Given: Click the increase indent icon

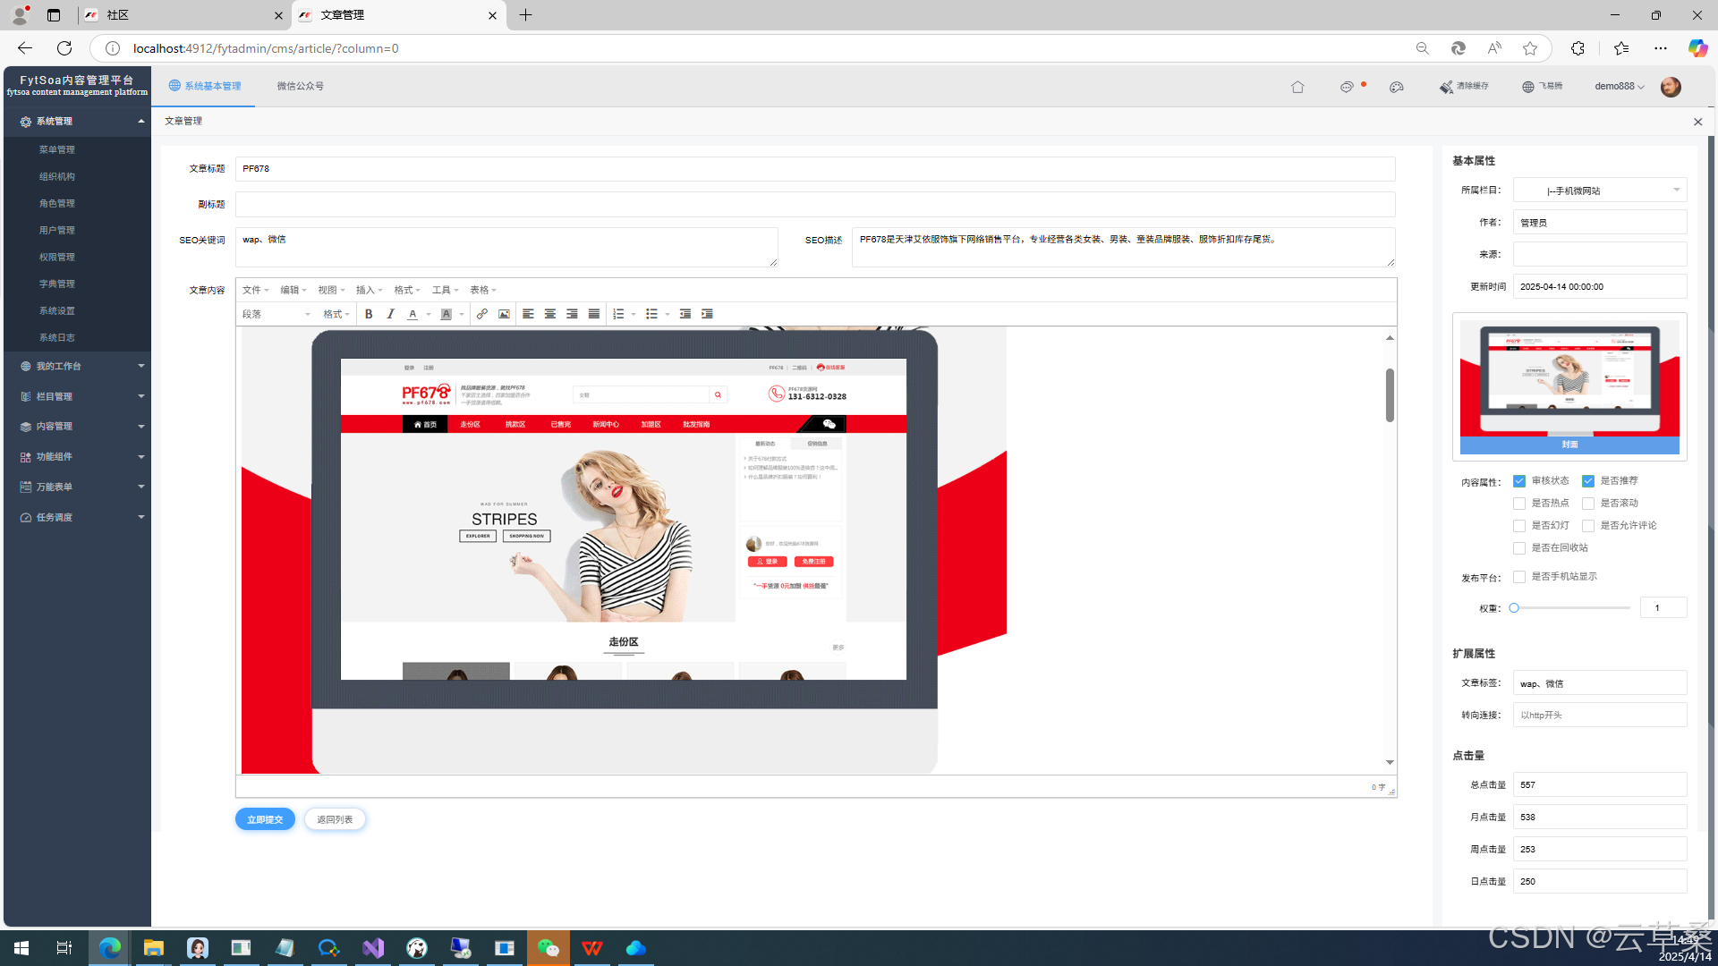Looking at the screenshot, I should pos(707,314).
